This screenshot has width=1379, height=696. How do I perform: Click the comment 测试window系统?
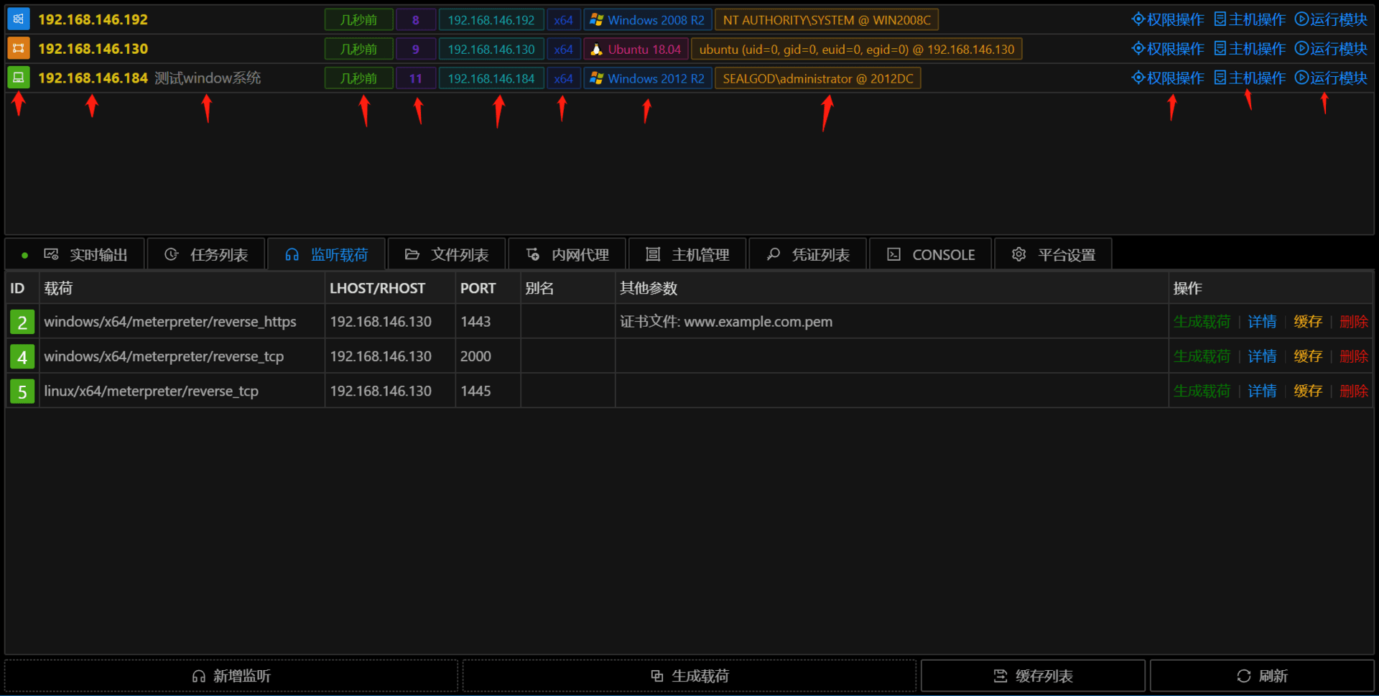point(208,78)
